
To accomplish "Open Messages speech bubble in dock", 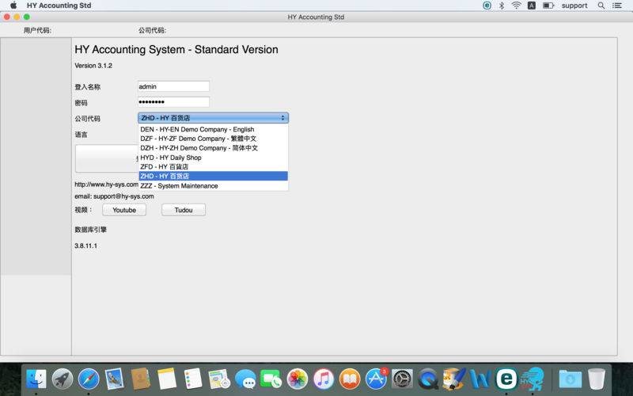I will (245, 379).
